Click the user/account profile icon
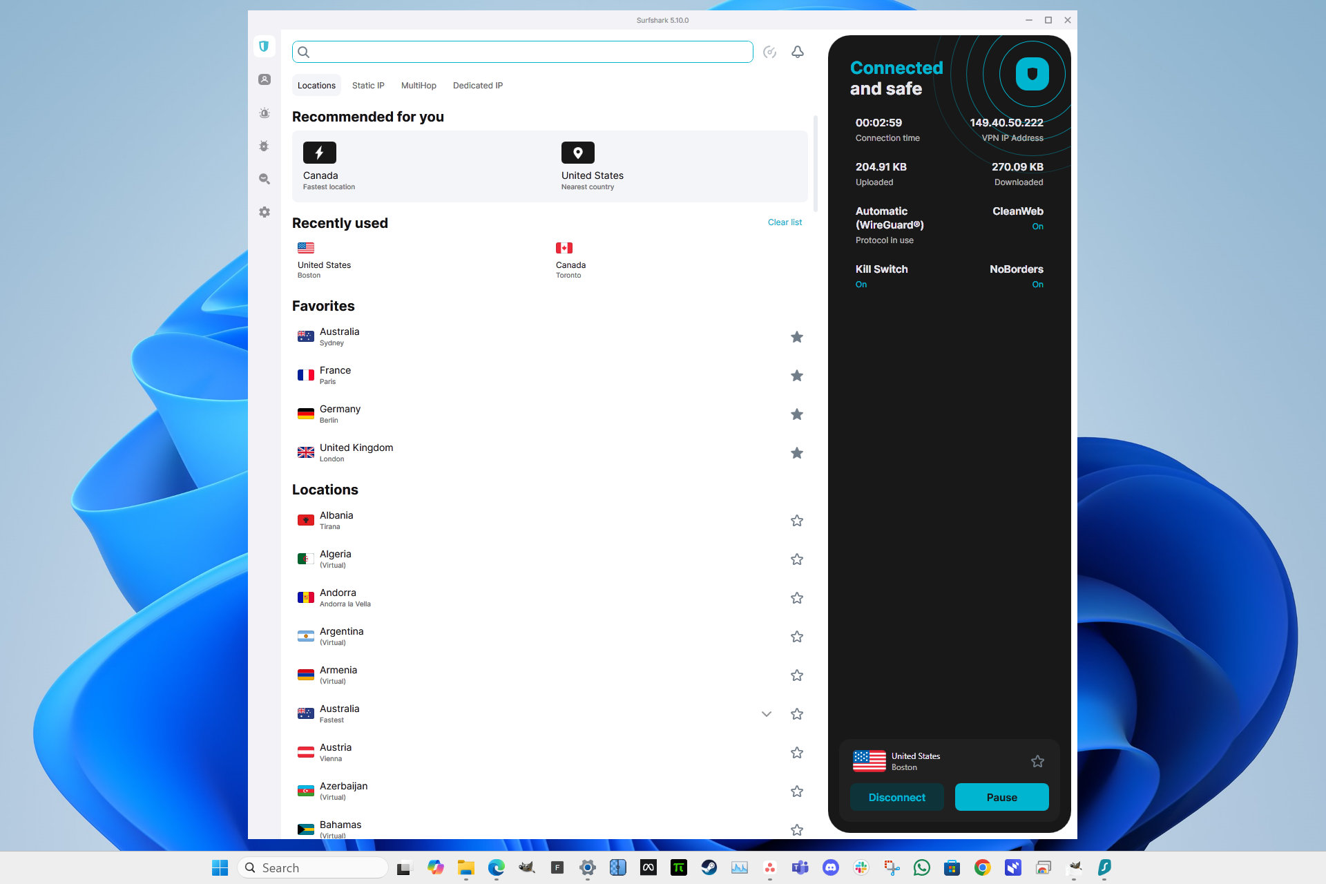This screenshot has height=884, width=1326. (265, 79)
